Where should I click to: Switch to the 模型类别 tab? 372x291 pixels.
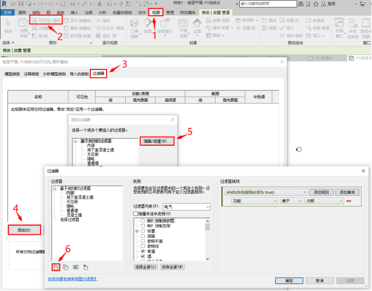coord(12,74)
